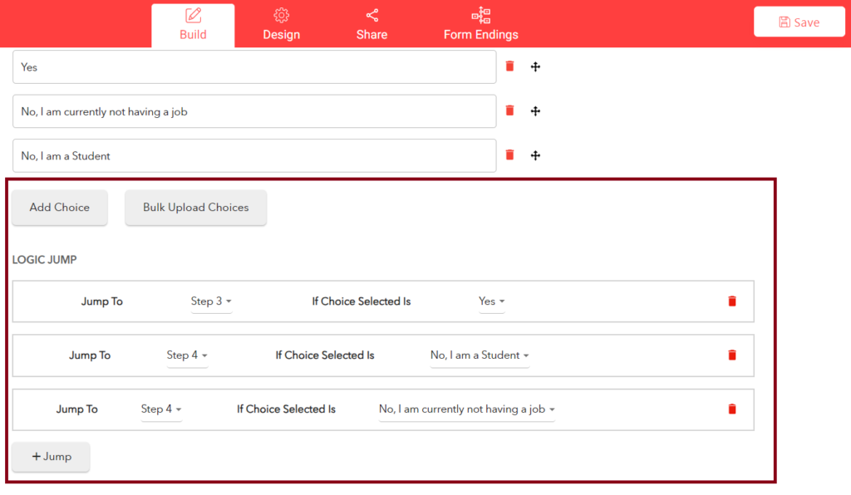Remove the last logic jump row
Screen dimensions: 851x495
(x=731, y=409)
